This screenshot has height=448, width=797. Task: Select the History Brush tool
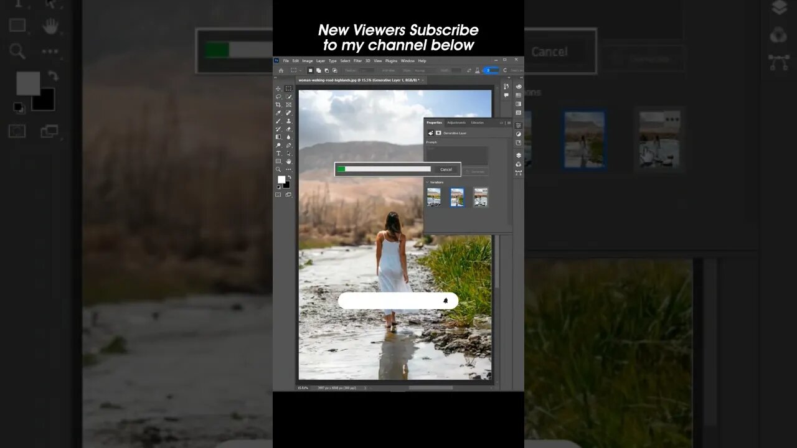pos(278,129)
